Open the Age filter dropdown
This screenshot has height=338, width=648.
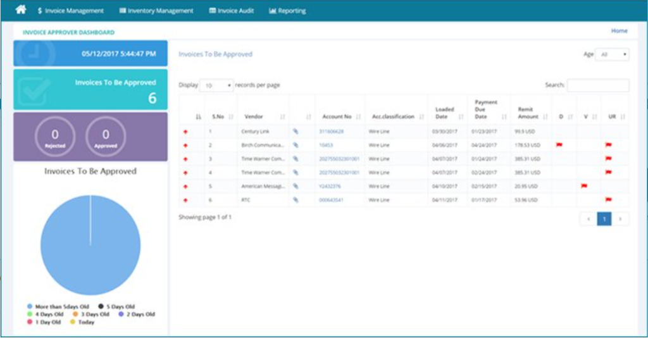point(613,55)
